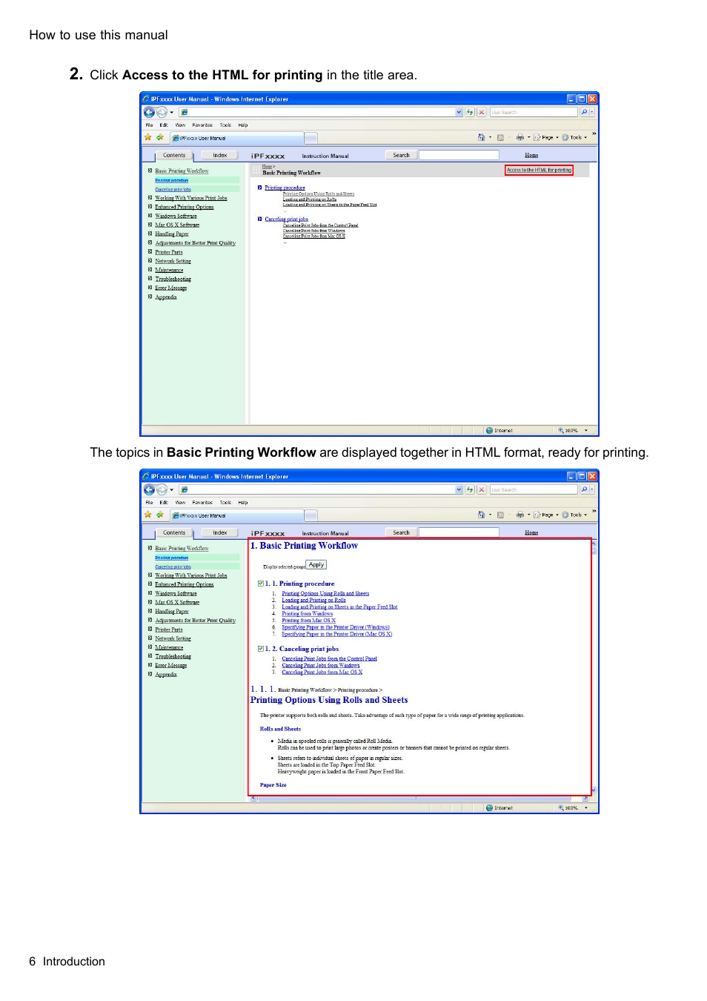Click IPFxxxx User Manual browser tab, upper window

(236, 138)
